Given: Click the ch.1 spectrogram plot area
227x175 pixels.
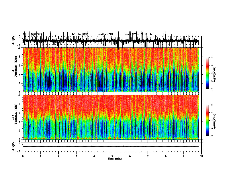Looking at the screenshot, I should (110, 70).
